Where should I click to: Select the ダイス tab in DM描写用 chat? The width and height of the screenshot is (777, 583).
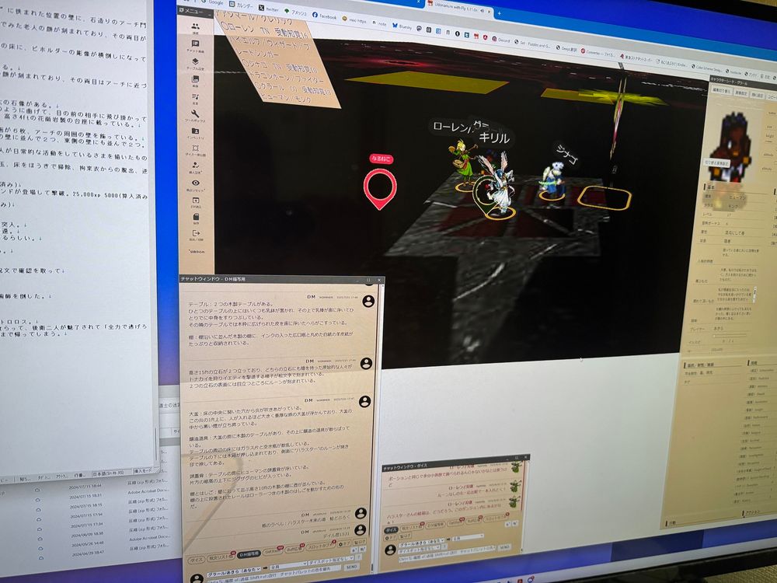click(x=196, y=560)
